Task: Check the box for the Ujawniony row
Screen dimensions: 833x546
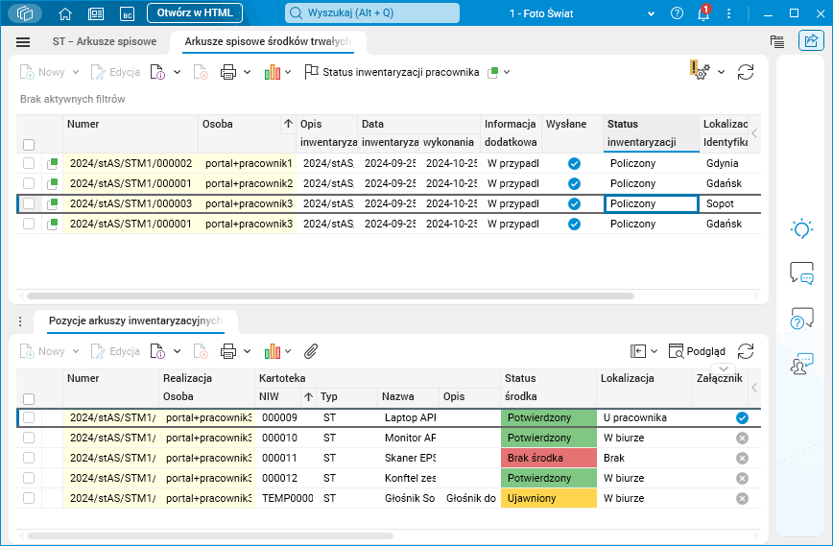Action: coord(29,498)
